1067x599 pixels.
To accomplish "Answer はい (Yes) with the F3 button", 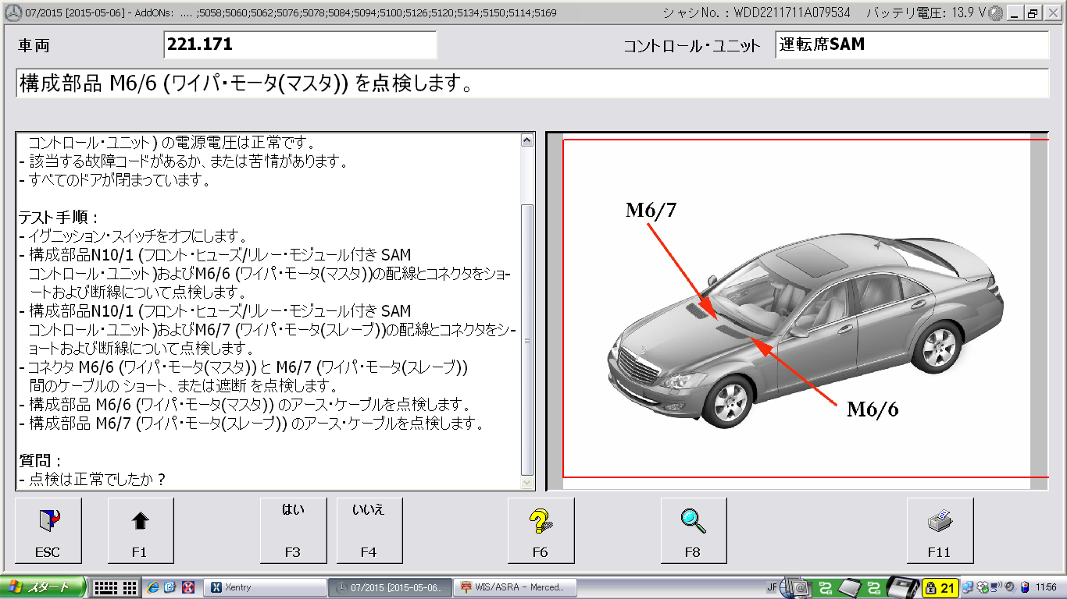I will click(x=293, y=530).
